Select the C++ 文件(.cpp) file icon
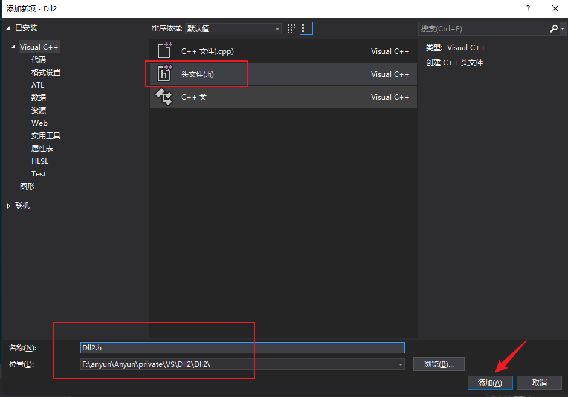This screenshot has width=568, height=397. pos(164,50)
